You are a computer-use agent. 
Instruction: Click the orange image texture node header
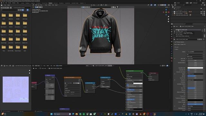pyautogui.click(x=72, y=77)
